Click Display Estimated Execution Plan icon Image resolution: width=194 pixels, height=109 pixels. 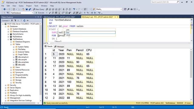coord(53,13)
